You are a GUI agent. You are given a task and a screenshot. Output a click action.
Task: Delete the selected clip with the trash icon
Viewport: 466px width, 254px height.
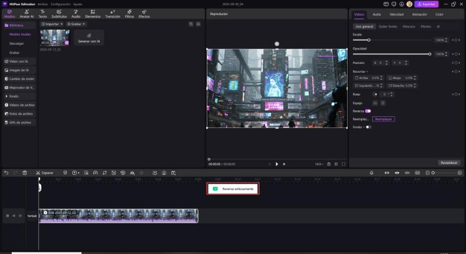(24, 173)
